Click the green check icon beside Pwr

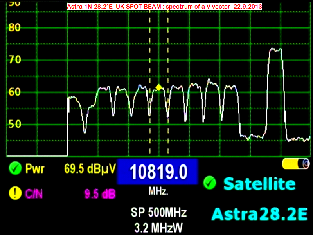[15, 169]
